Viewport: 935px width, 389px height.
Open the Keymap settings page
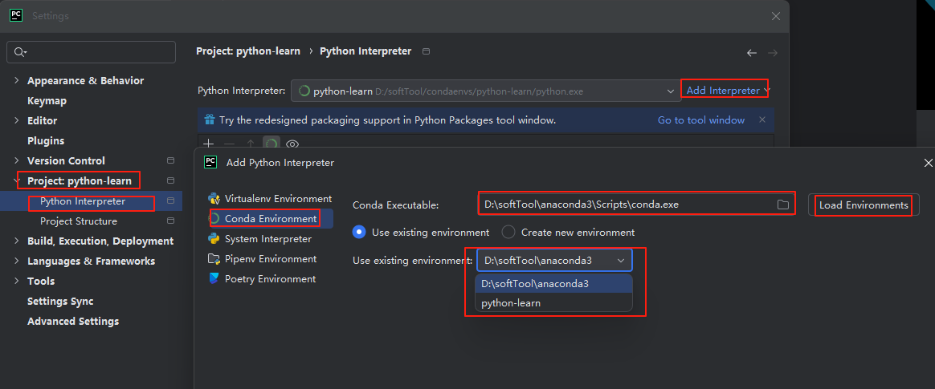47,101
